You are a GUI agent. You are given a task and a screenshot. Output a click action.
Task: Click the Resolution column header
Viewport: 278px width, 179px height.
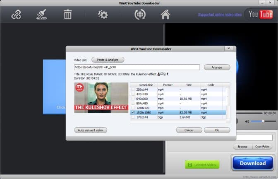point(146,85)
